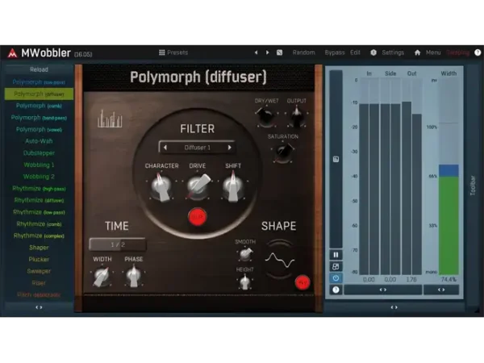
Task: Select Shaper preset
Action: [x=39, y=248]
